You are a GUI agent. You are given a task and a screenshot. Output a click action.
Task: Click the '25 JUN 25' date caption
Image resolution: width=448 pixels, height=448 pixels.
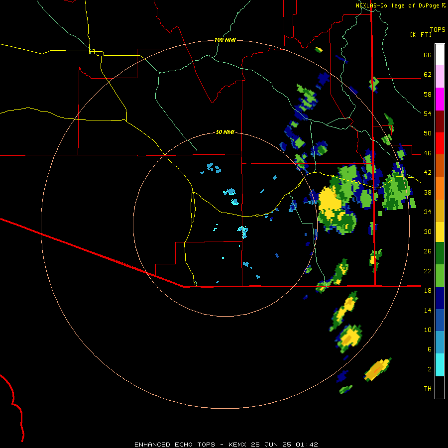coord(271,445)
